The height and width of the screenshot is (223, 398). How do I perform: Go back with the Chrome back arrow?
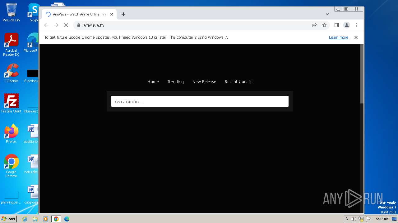coord(46,25)
